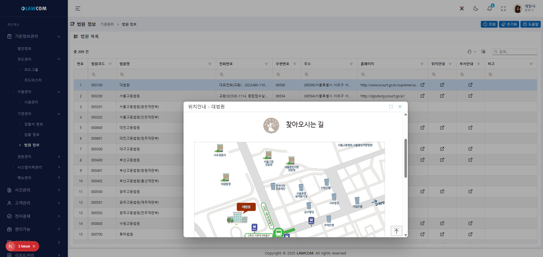Image resolution: width=543 pixels, height=257 pixels.
Task: Maximize the 위치안내 dialog
Action: (x=391, y=107)
